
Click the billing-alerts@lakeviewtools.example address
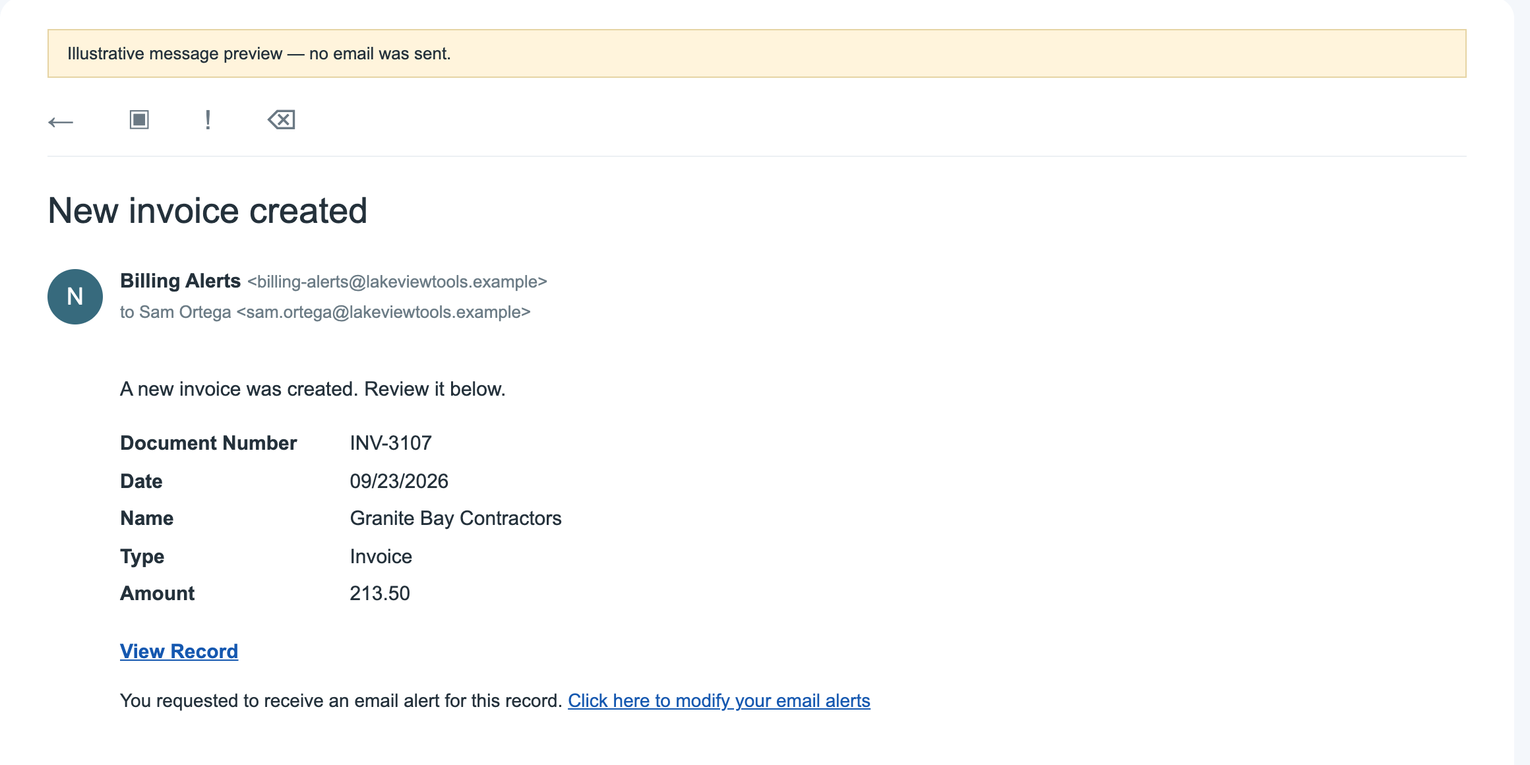tap(397, 282)
